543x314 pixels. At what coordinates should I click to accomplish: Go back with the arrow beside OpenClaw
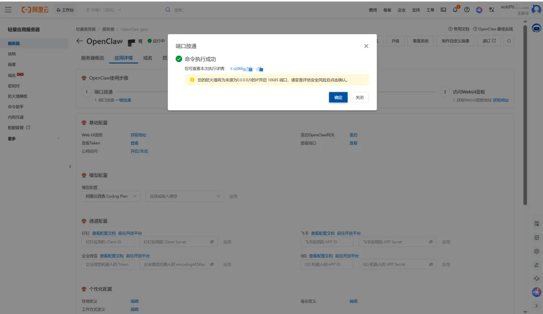click(79, 41)
